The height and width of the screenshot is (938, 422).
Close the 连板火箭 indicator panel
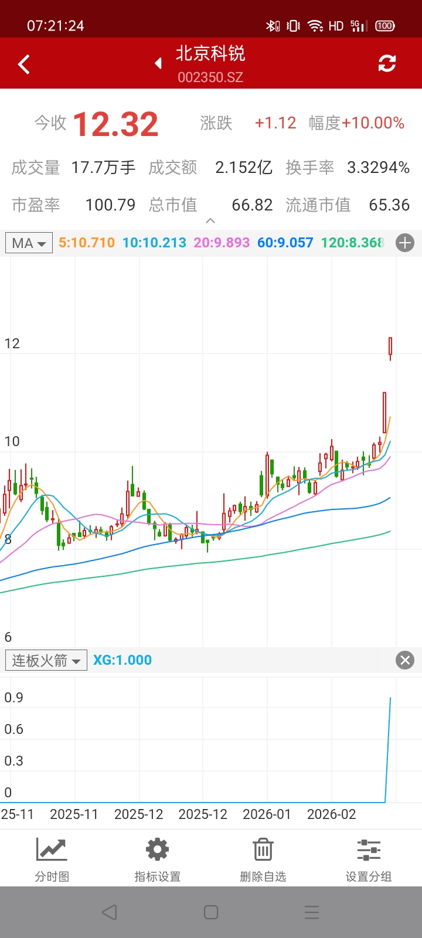coord(405,660)
